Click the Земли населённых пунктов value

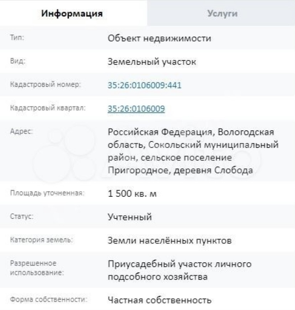[170, 241]
